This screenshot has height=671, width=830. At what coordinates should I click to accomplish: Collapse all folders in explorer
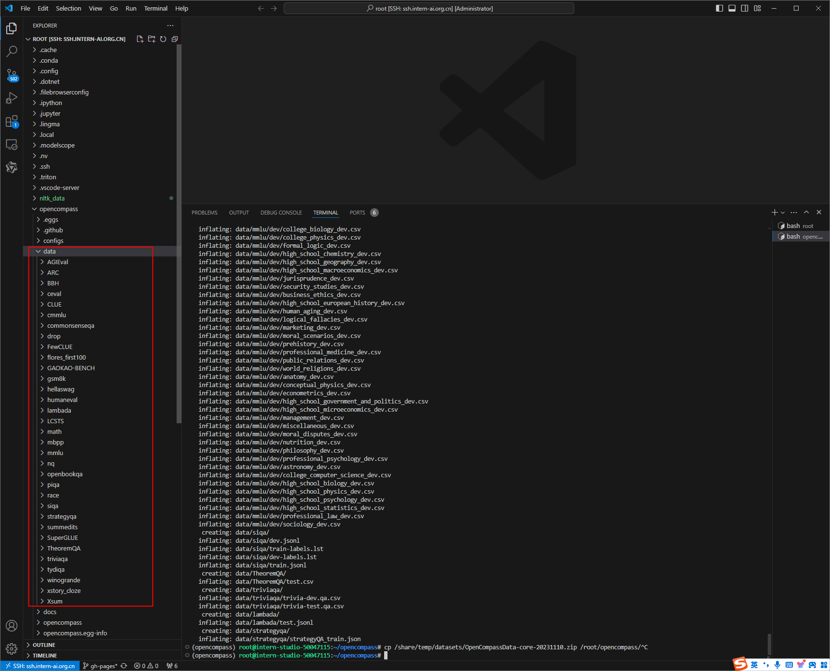175,39
